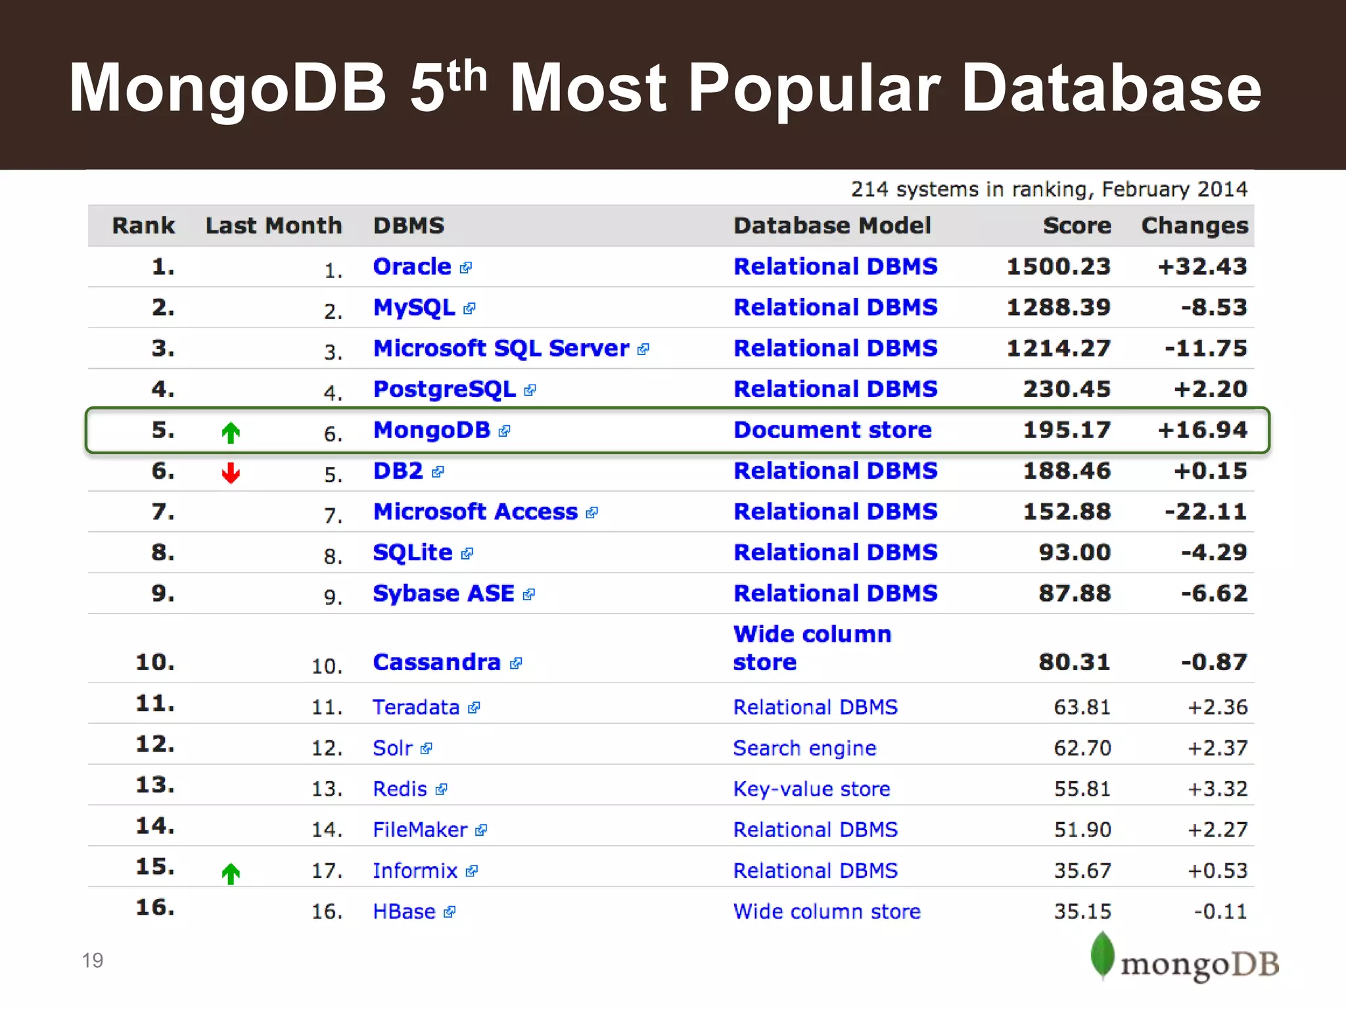The width and height of the screenshot is (1346, 1010).
Task: Click the external link icon next to PostgreSQL
Action: 530,391
